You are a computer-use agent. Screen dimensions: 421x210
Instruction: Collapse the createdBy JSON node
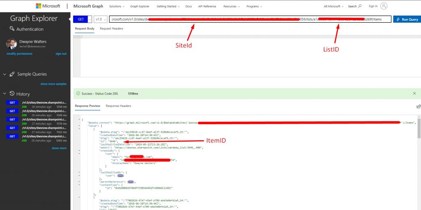pyautogui.click(x=79, y=151)
